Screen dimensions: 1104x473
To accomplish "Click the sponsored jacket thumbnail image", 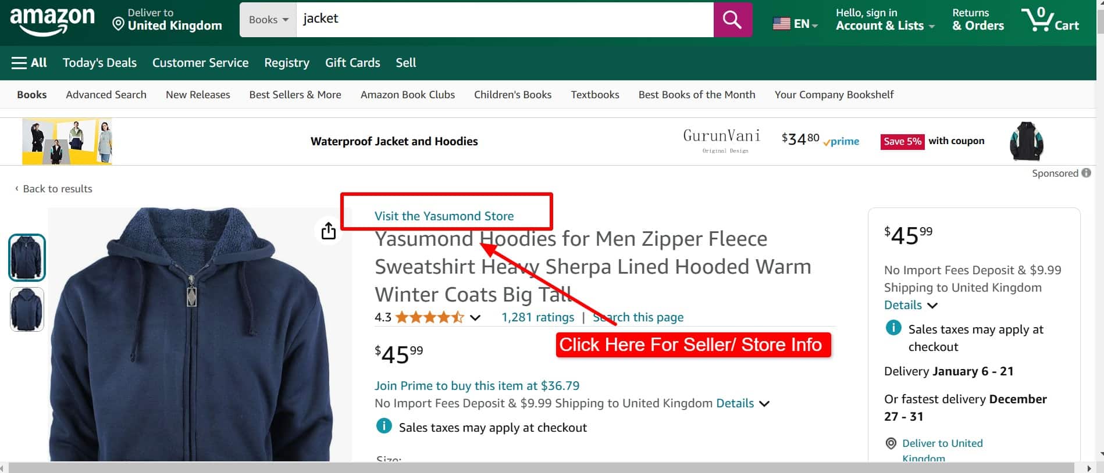I will click(x=1027, y=141).
